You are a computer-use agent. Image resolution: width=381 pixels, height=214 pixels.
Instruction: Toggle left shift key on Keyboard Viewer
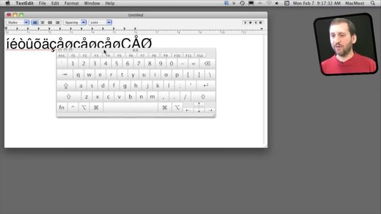tap(69, 96)
